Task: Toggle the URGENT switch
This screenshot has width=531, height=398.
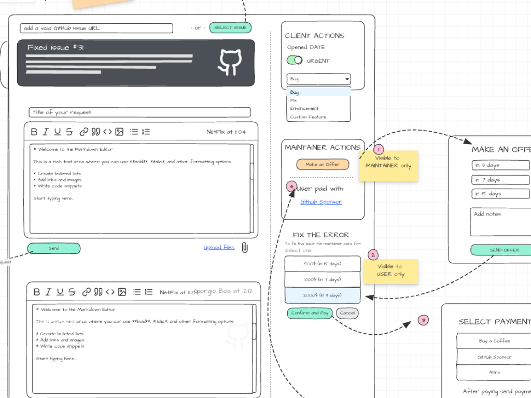Action: click(295, 60)
